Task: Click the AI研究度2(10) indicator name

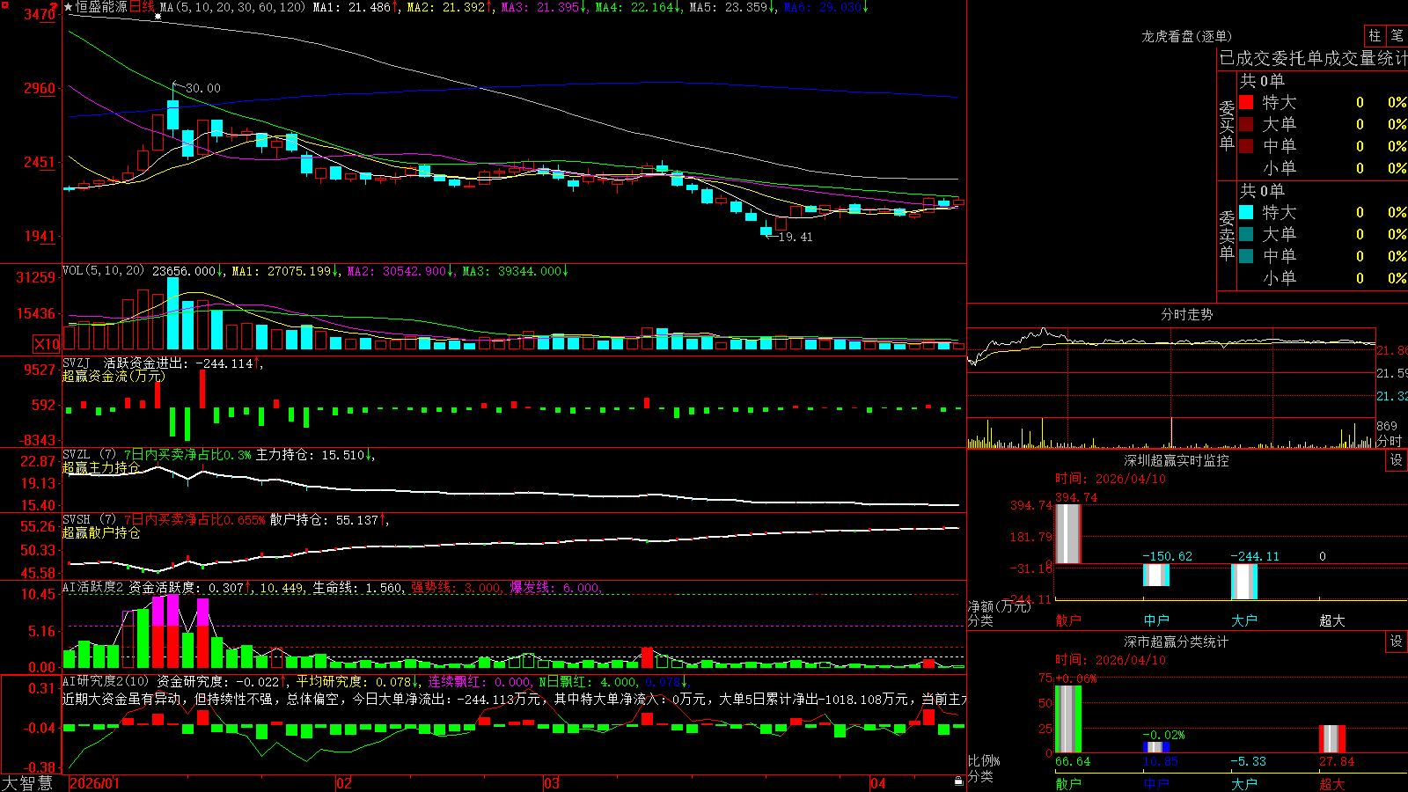Action: point(106,681)
